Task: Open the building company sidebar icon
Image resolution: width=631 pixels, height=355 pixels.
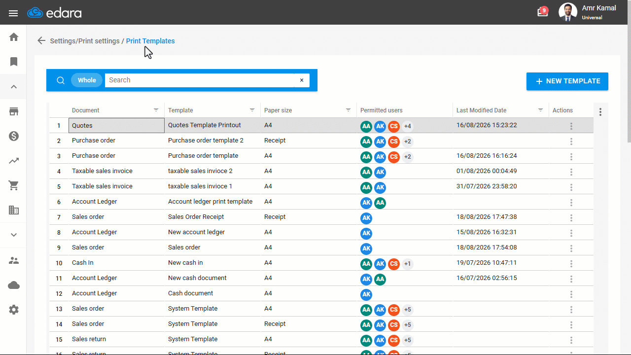Action: pyautogui.click(x=14, y=210)
